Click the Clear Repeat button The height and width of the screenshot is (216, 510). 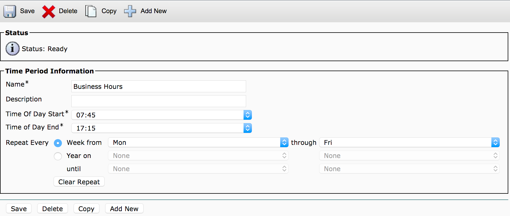point(79,182)
